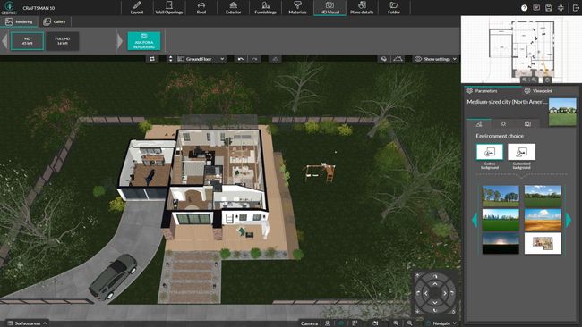
Task: Step floor level with the up-down arrows
Action: (x=170, y=59)
